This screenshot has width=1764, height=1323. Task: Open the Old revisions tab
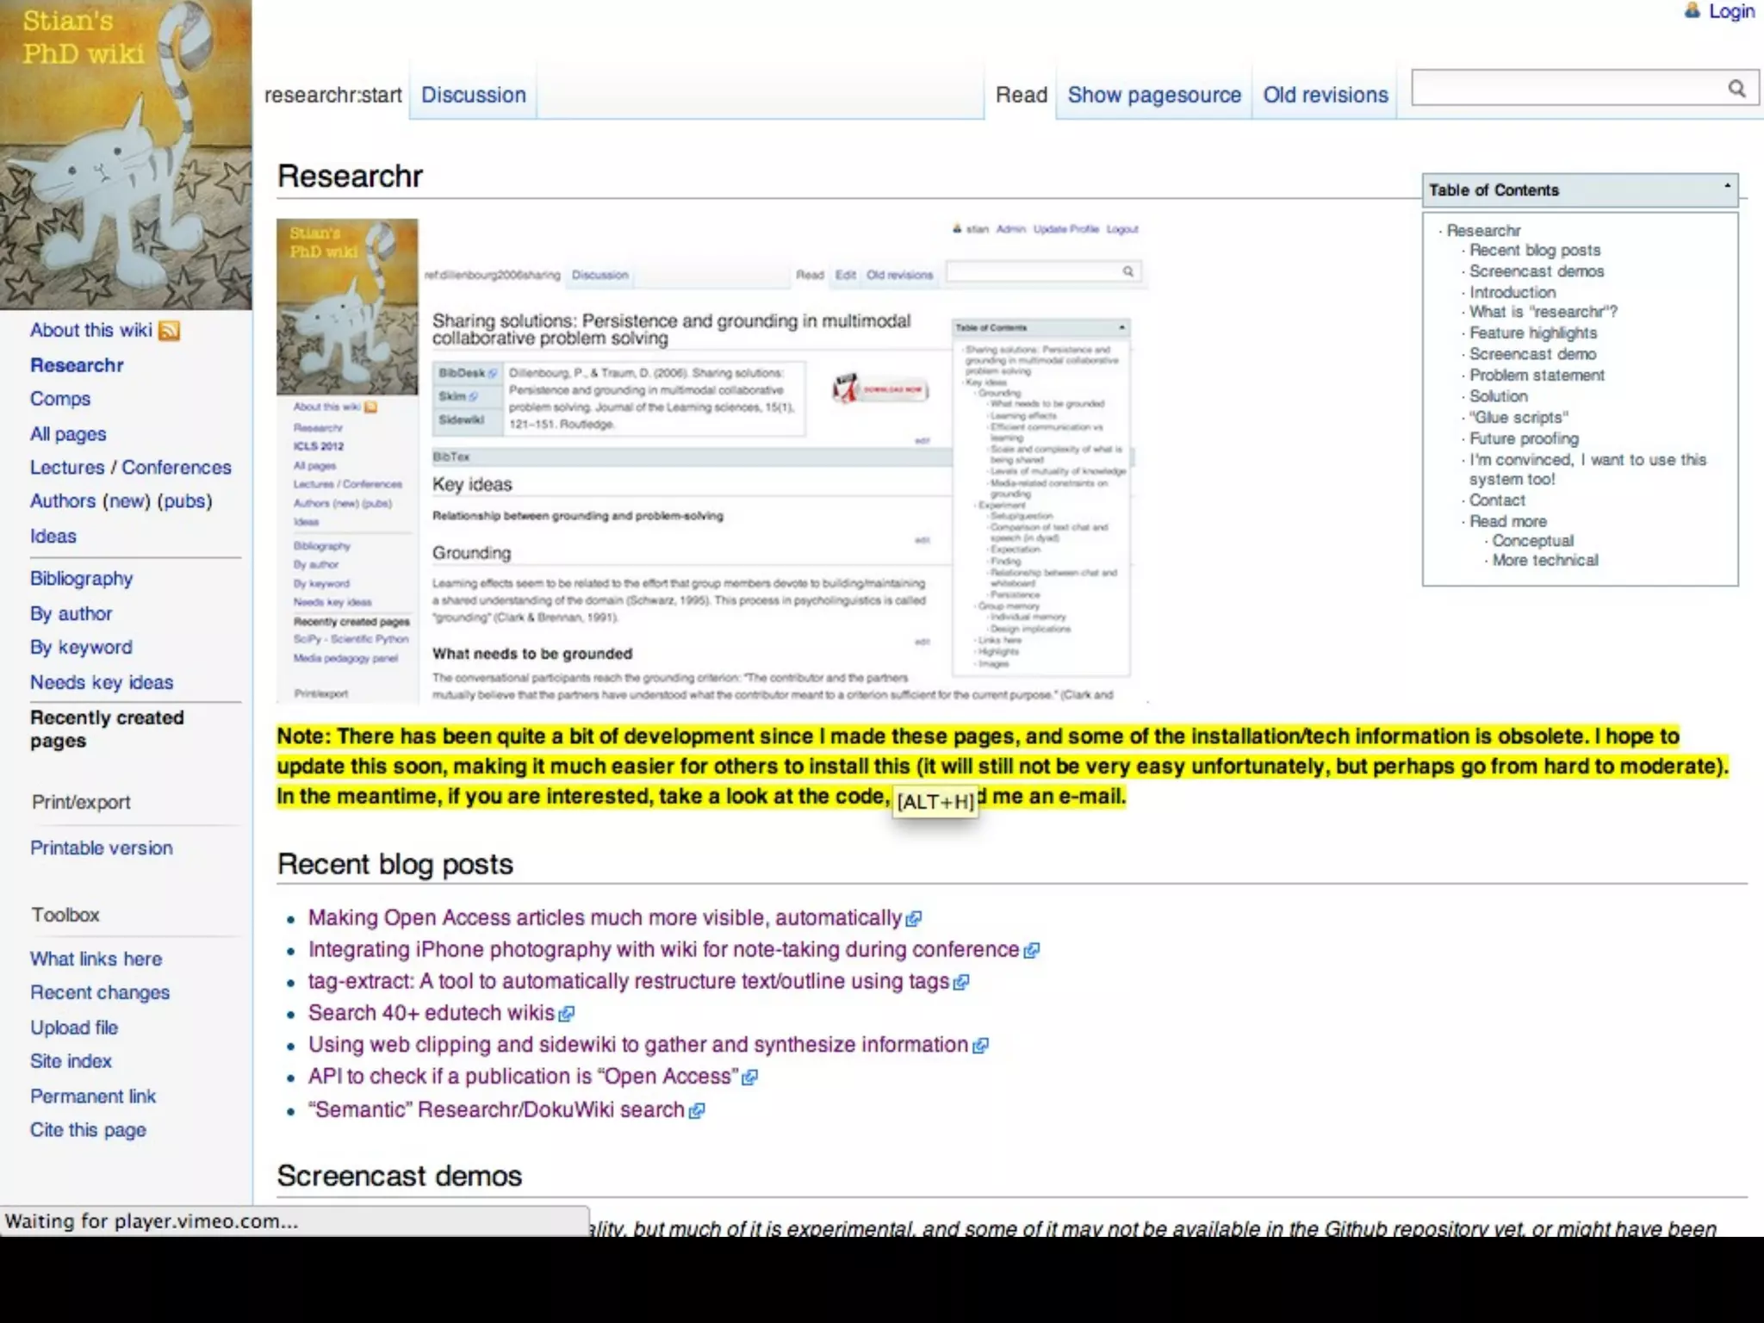(x=1325, y=95)
